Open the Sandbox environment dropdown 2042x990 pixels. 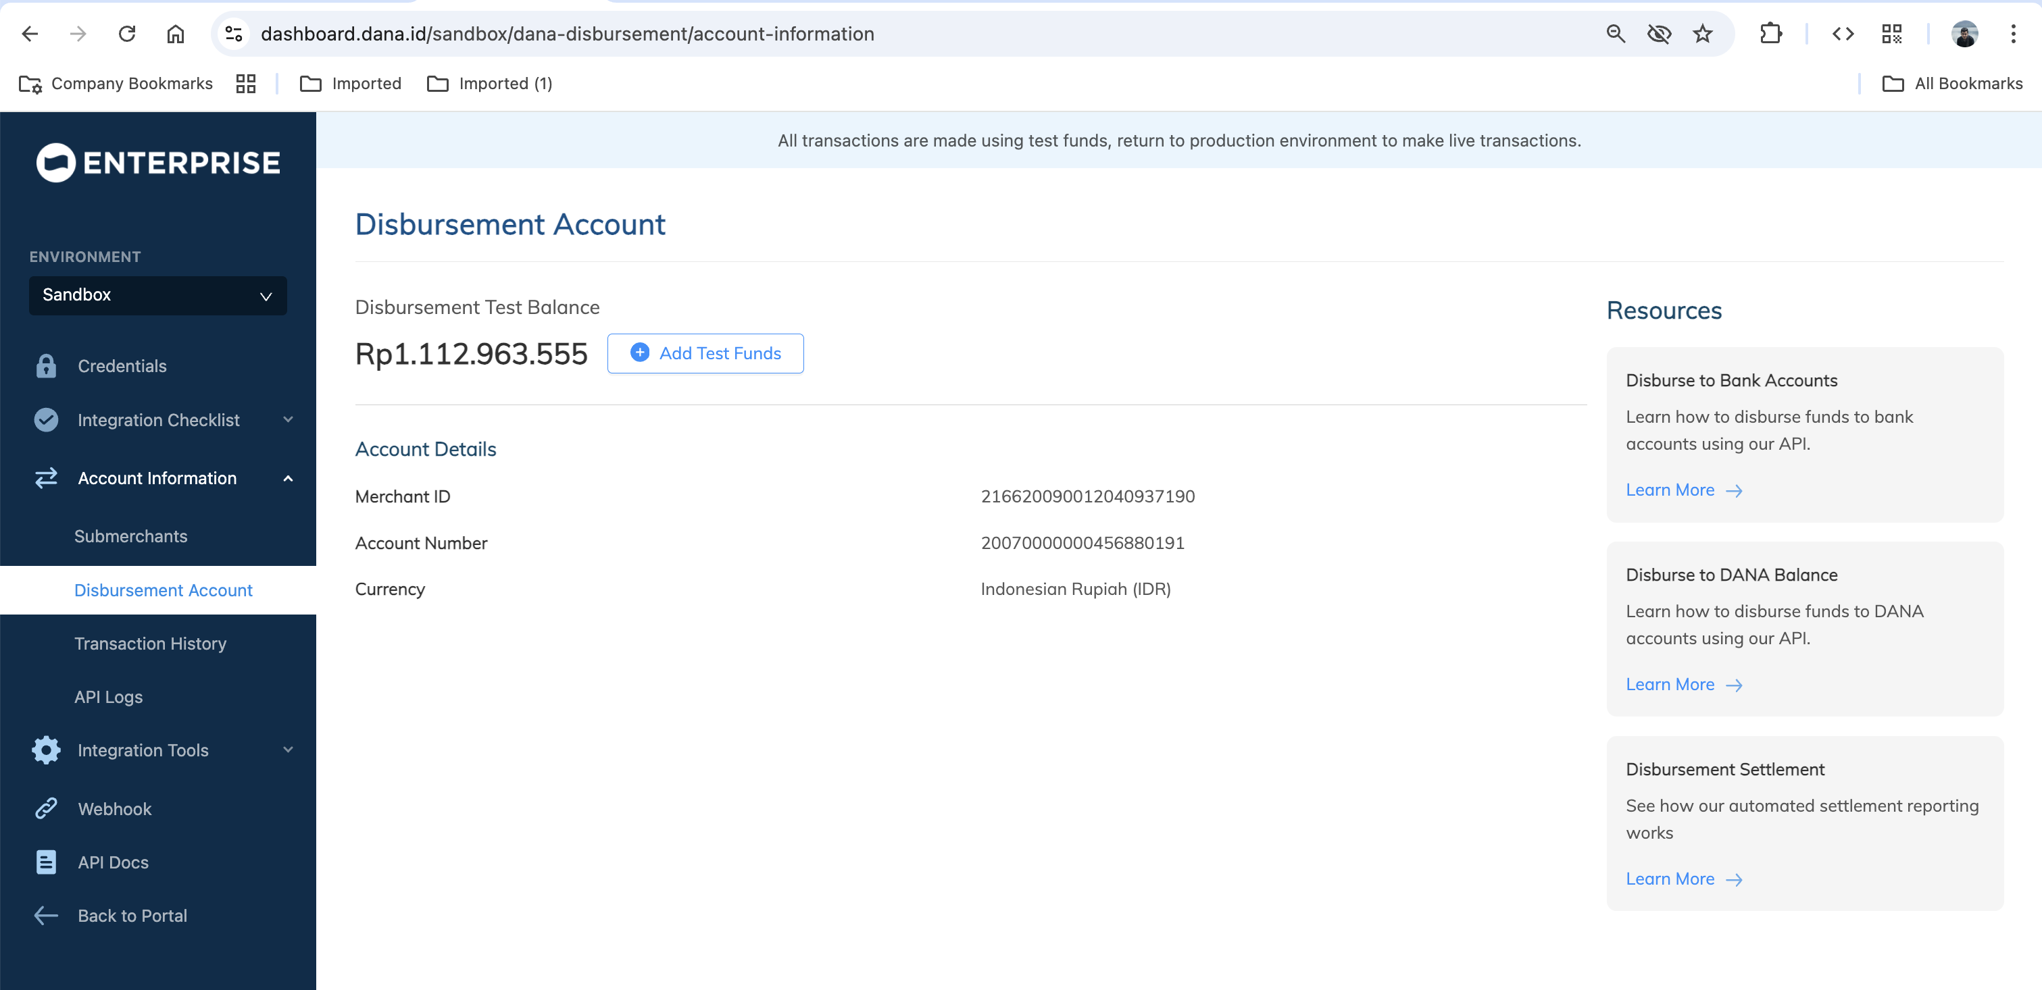tap(157, 295)
